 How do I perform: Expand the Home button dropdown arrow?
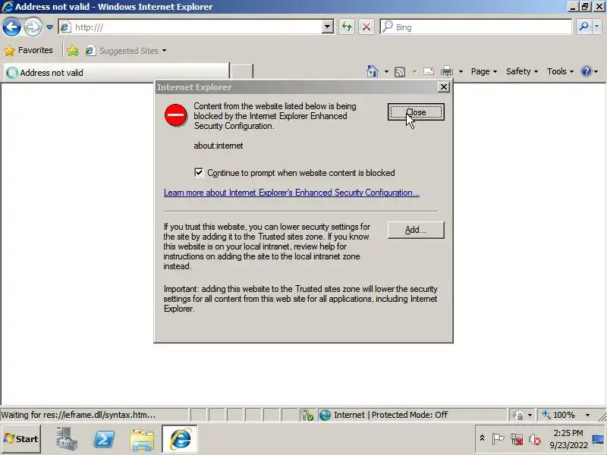tap(386, 71)
